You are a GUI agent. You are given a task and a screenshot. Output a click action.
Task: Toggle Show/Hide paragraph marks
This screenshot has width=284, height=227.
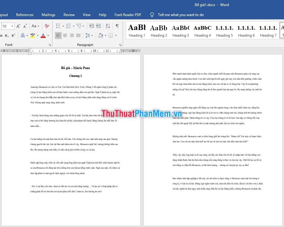(117, 26)
